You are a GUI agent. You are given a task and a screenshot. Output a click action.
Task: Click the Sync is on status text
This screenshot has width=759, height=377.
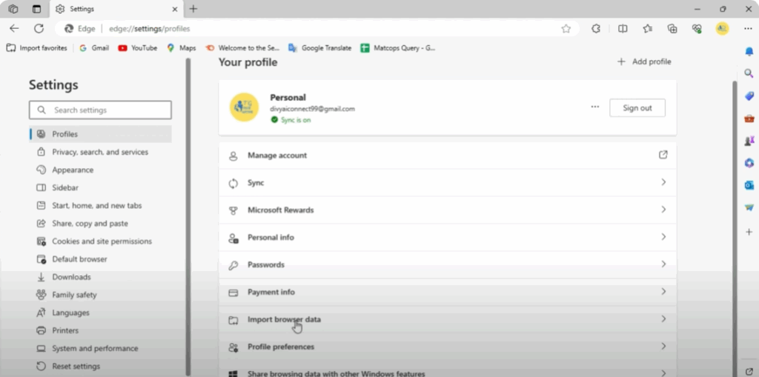(296, 120)
